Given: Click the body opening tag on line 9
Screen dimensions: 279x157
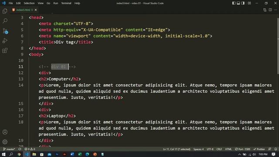Looking at the screenshot, I should 36,54.
